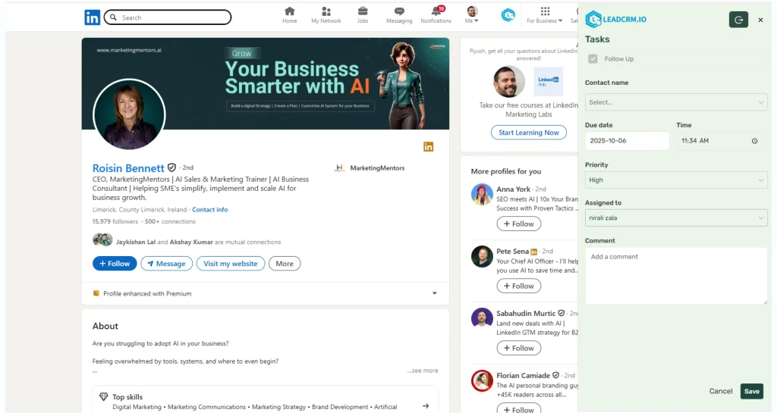The width and height of the screenshot is (777, 413).
Task: Open the For Business menu
Action: [x=545, y=15]
